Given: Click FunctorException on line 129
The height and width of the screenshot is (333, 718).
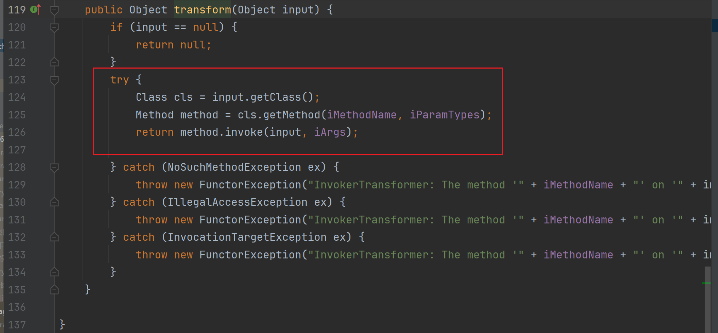Looking at the screenshot, I should [x=250, y=185].
